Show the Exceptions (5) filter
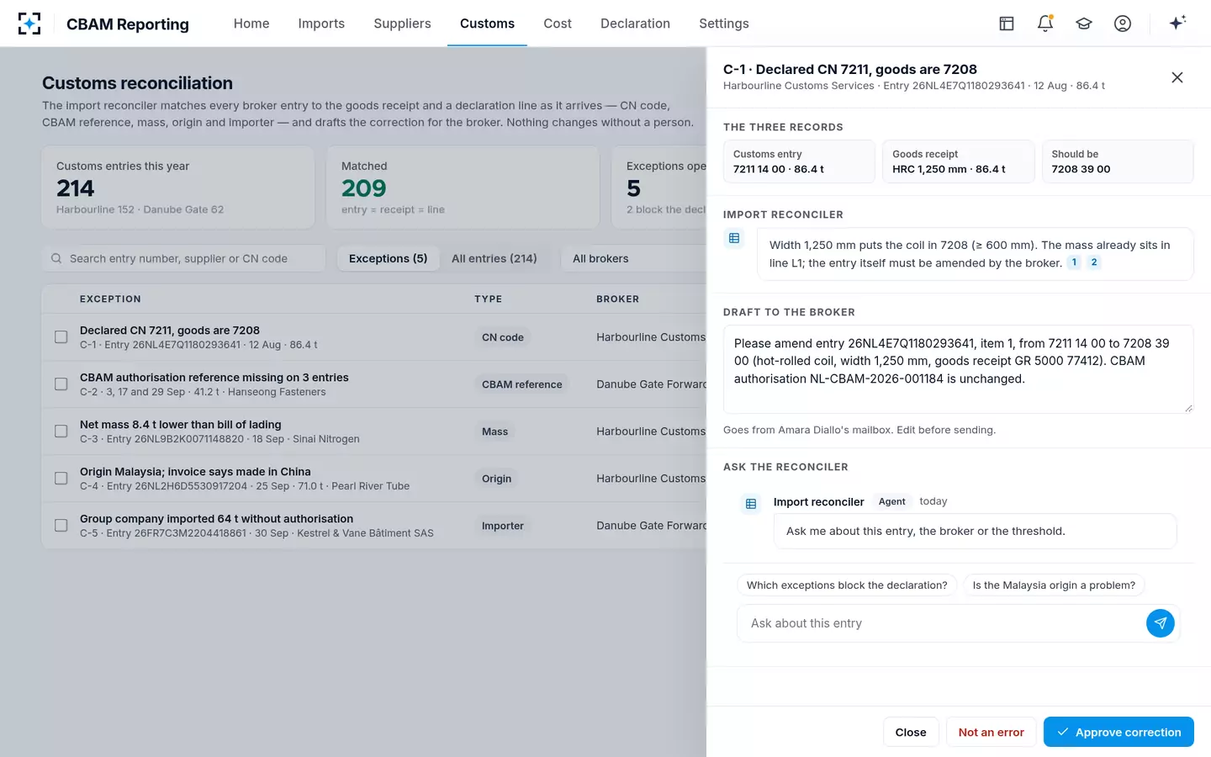Screen dimensions: 1211x757 [389, 258]
